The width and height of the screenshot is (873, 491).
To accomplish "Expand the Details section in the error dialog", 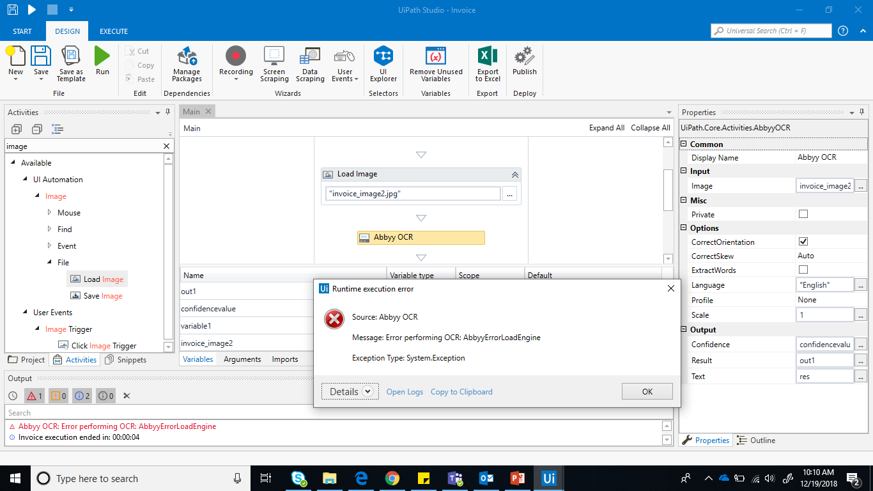I will tap(350, 391).
